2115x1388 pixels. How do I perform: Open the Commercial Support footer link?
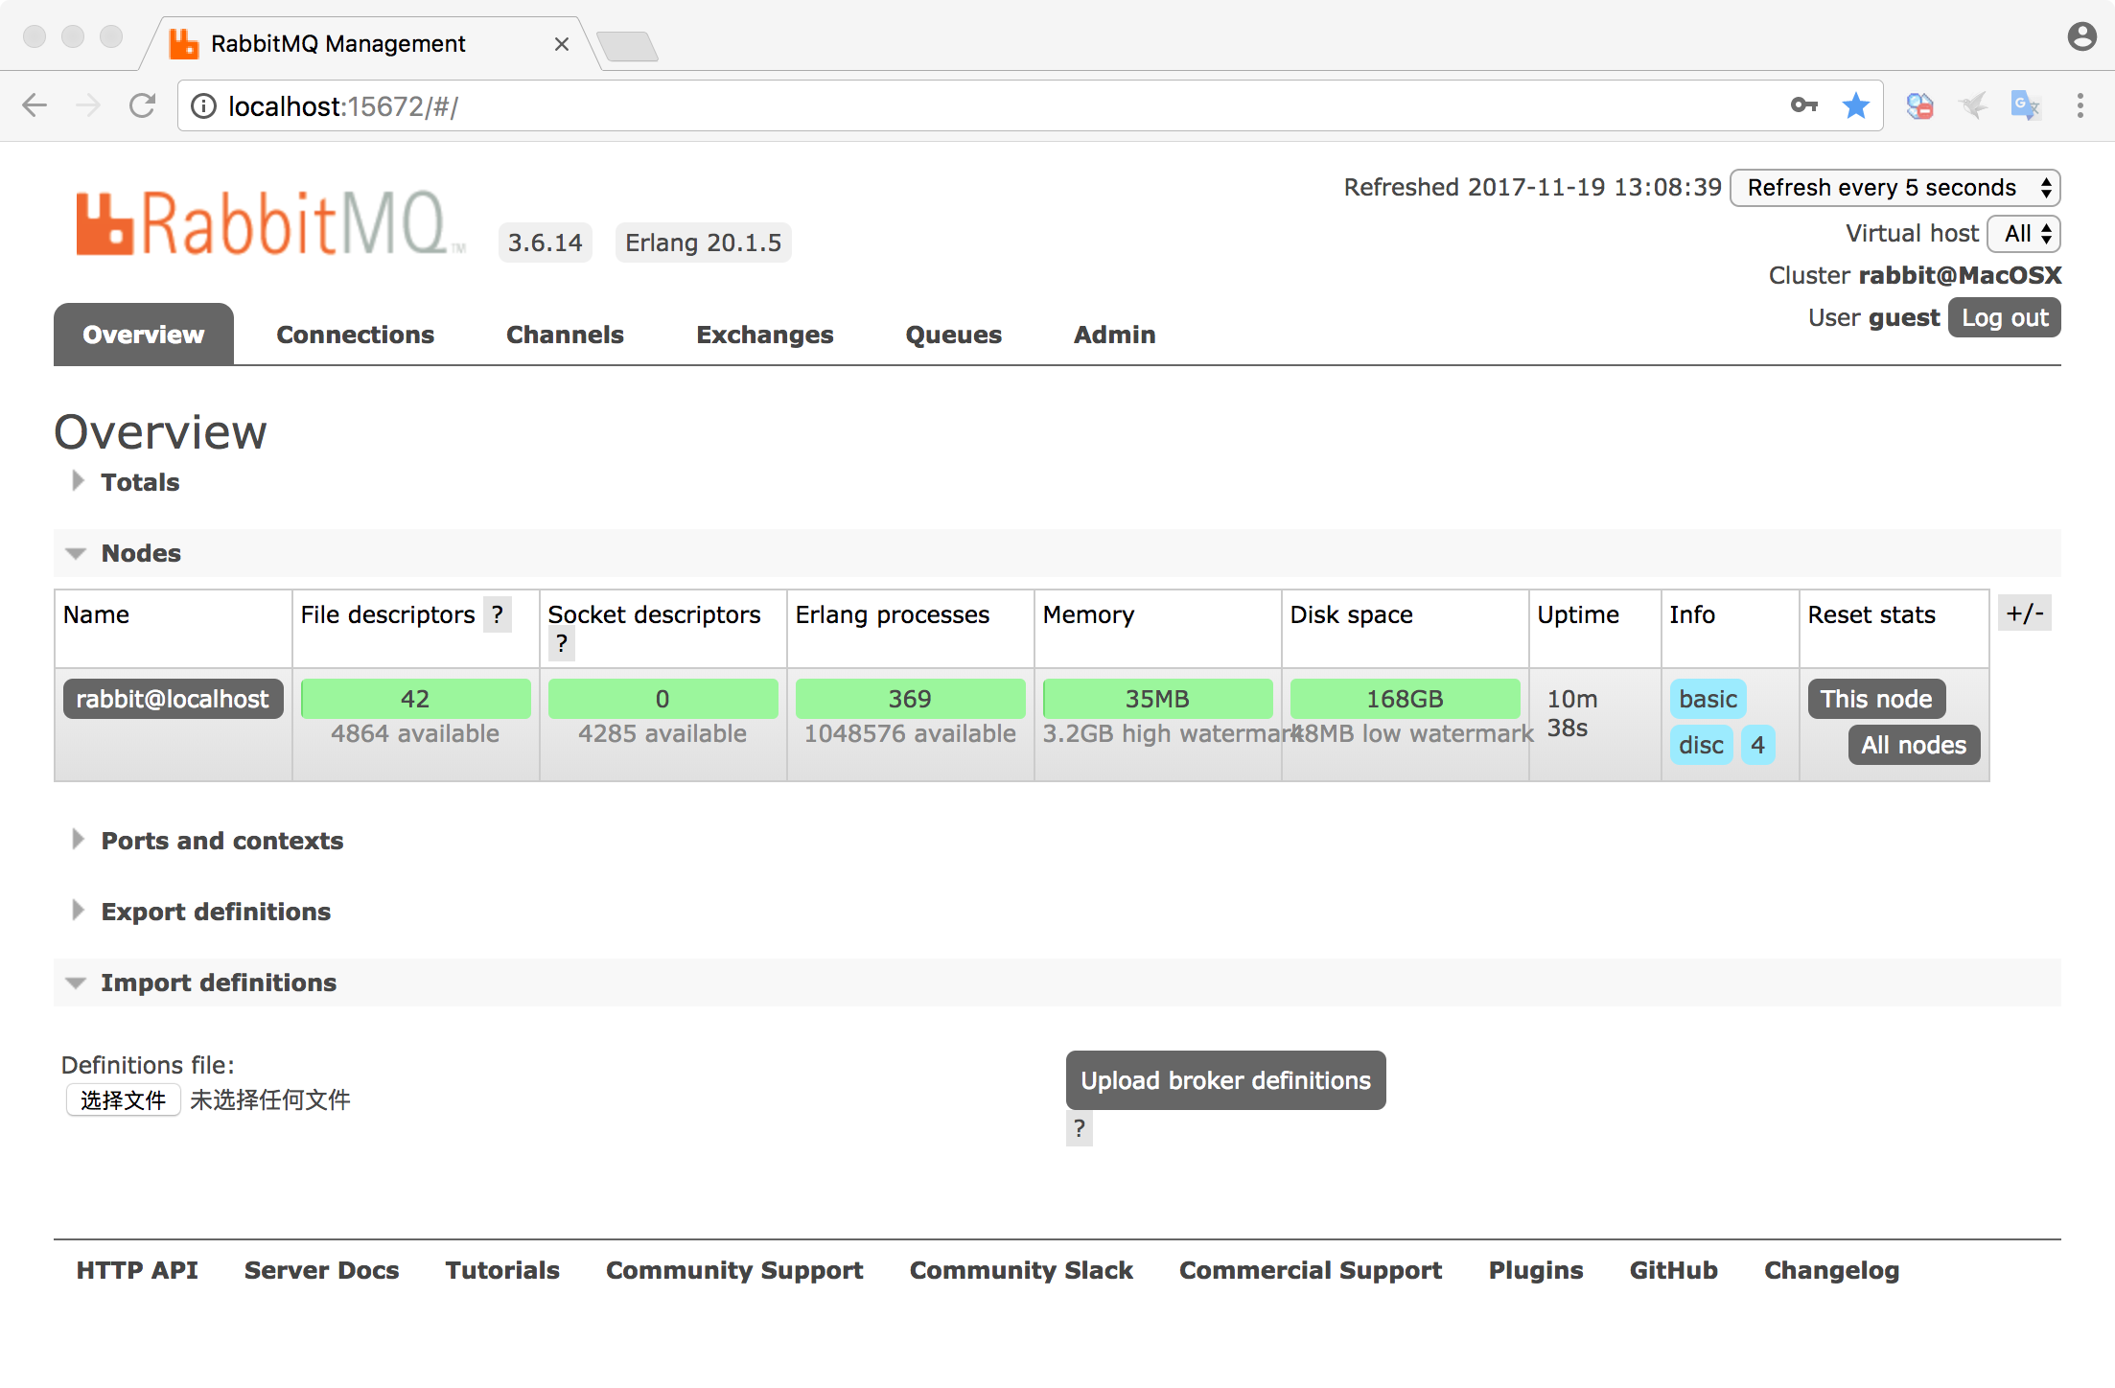(x=1311, y=1270)
